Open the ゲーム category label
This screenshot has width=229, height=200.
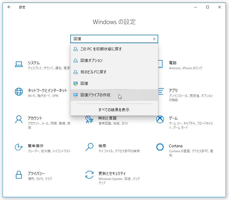pyautogui.click(x=173, y=118)
